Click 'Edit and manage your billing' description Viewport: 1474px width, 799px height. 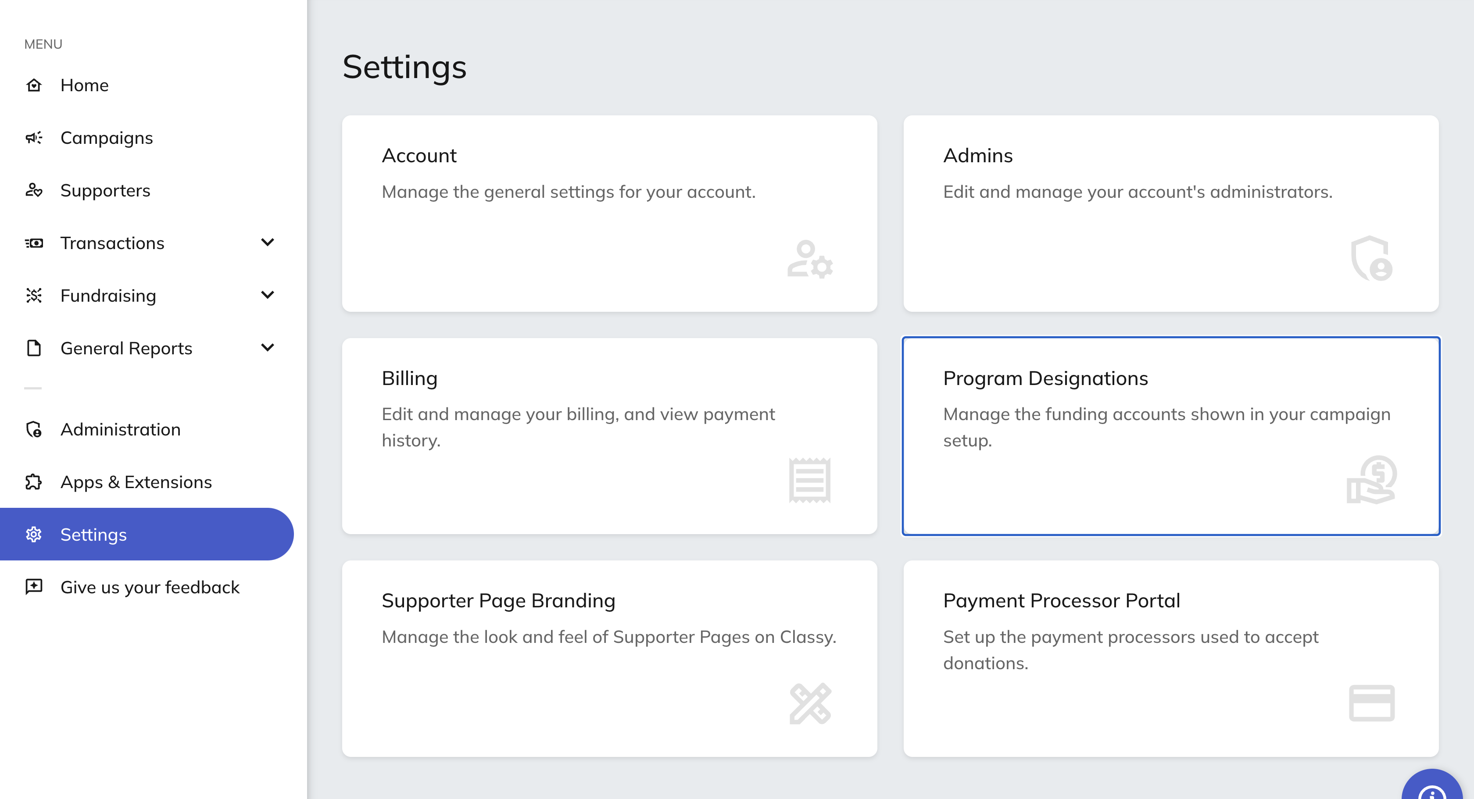pyautogui.click(x=579, y=427)
